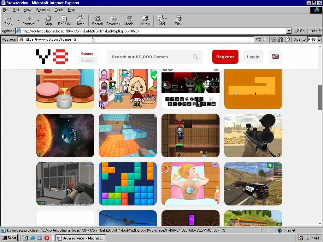Click the Mail toolbar button
Screen dimensions: 323x242
(x=162, y=20)
